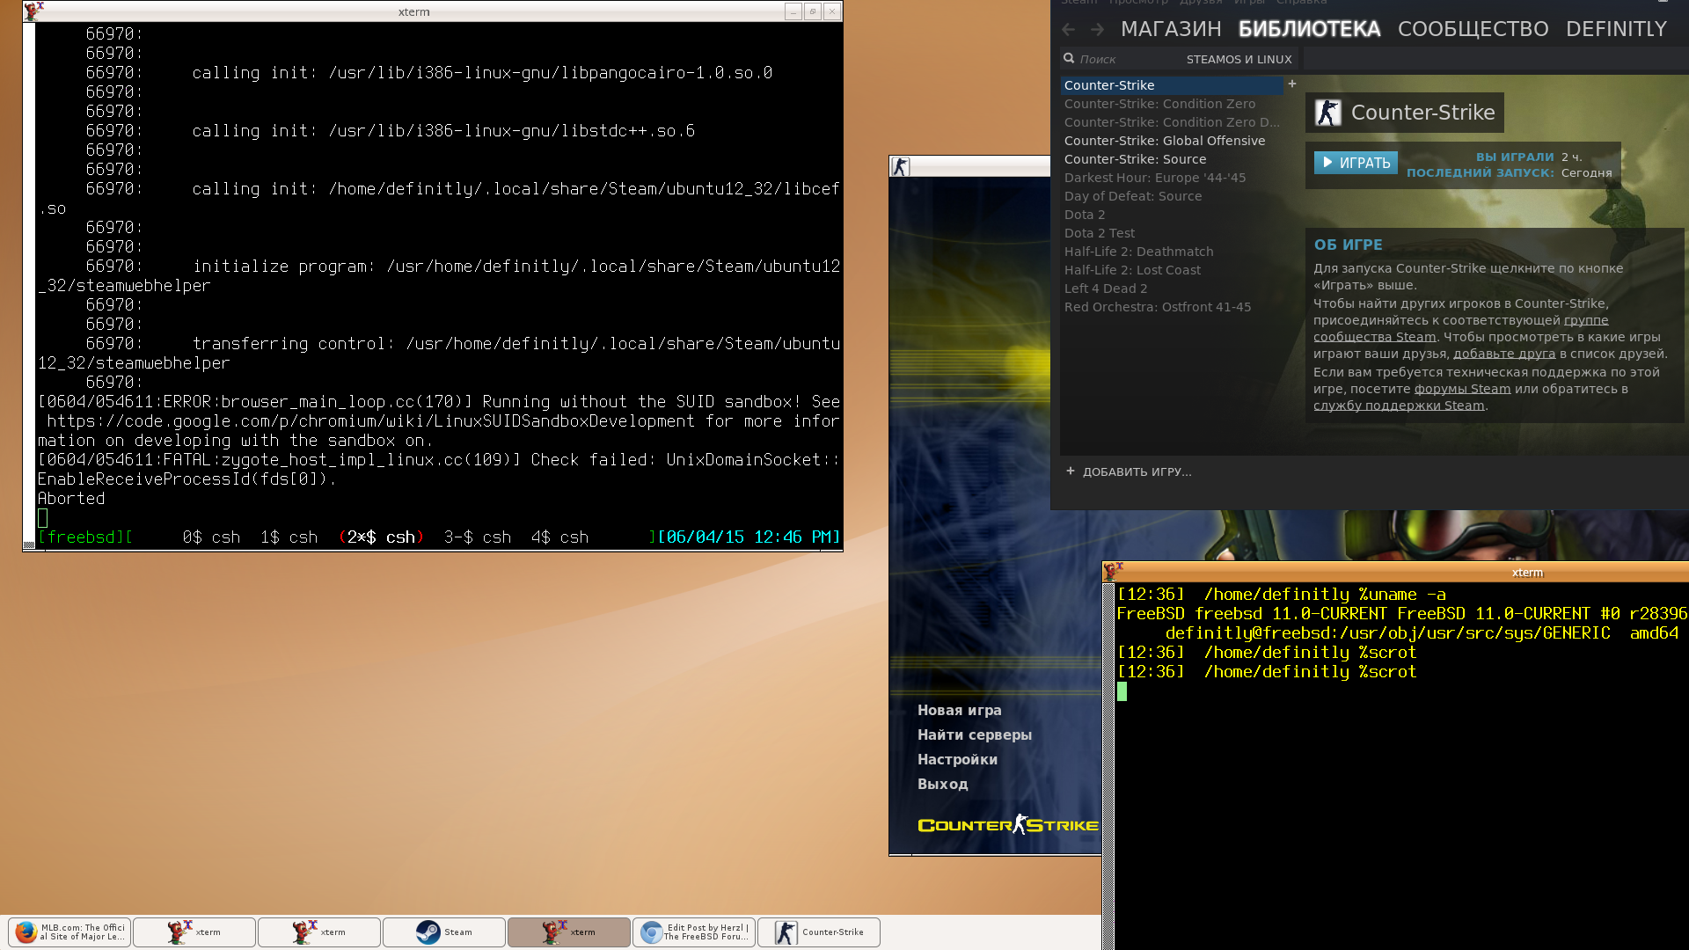Select Half-Life 2: Deathmatch
The height and width of the screenshot is (950, 1689).
coord(1171,252)
